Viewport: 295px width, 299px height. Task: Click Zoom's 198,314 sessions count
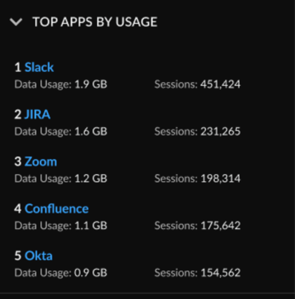[220, 179]
